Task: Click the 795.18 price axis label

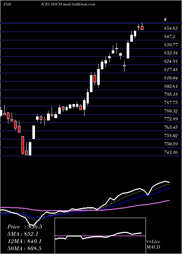Action: 171,94
